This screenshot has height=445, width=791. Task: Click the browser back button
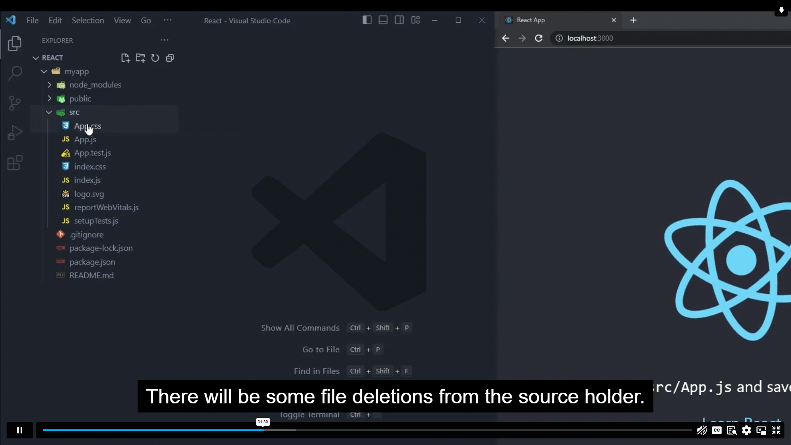(x=506, y=38)
